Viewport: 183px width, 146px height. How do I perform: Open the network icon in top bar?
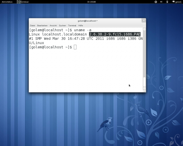click(167, 2)
